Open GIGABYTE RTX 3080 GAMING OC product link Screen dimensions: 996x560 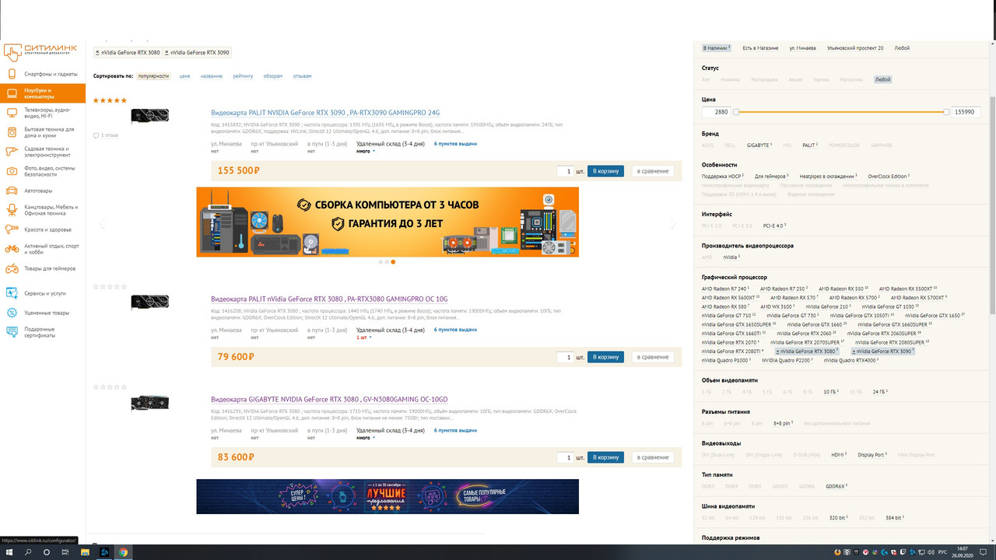pos(329,400)
